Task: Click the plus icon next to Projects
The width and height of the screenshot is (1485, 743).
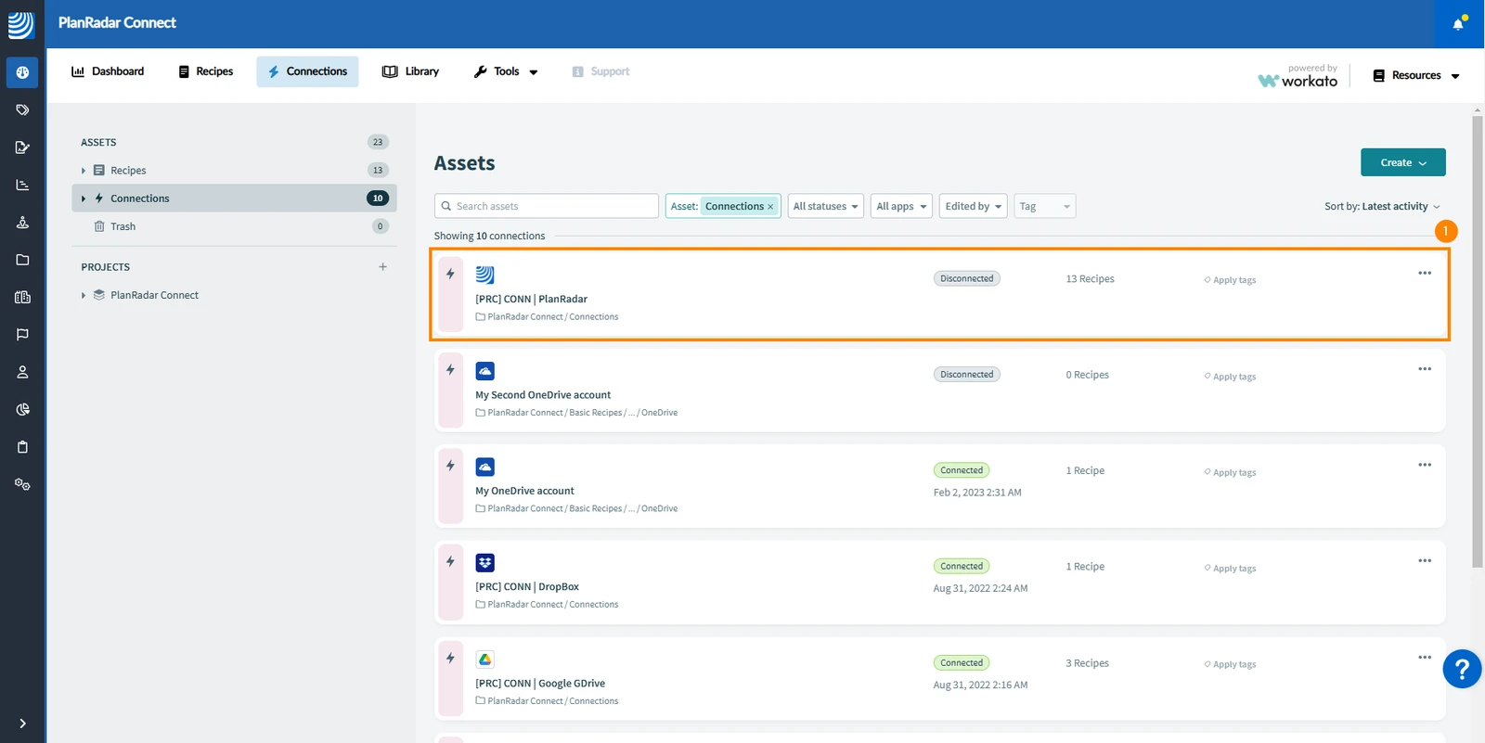Action: coord(382,266)
